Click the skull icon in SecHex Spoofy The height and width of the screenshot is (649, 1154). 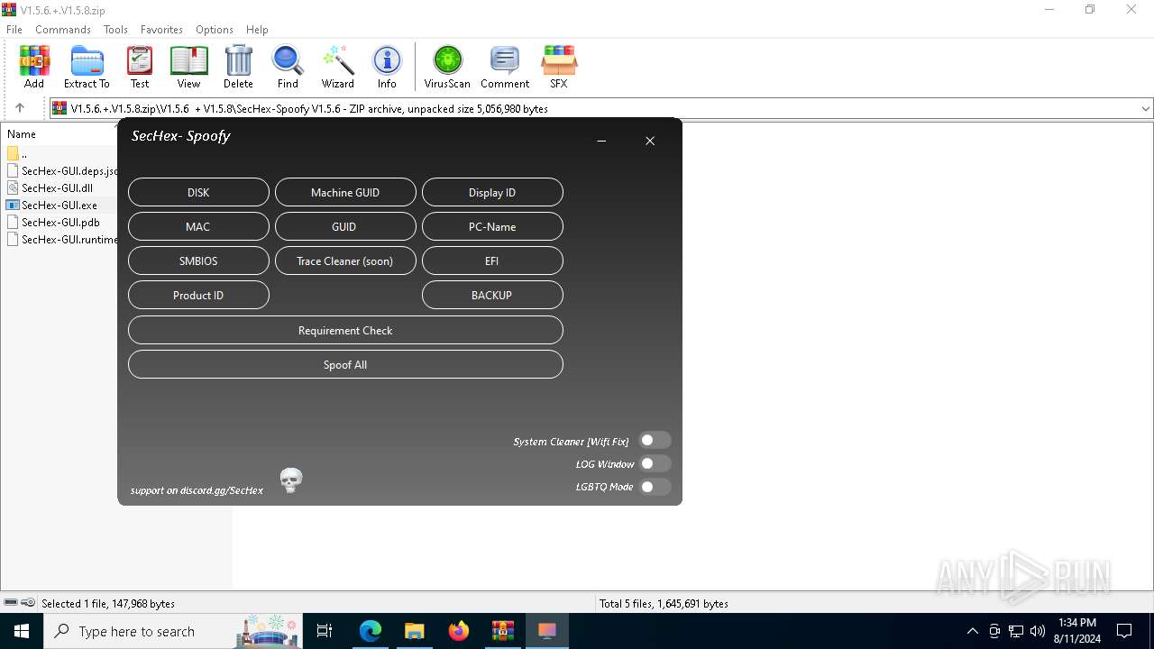[290, 480]
